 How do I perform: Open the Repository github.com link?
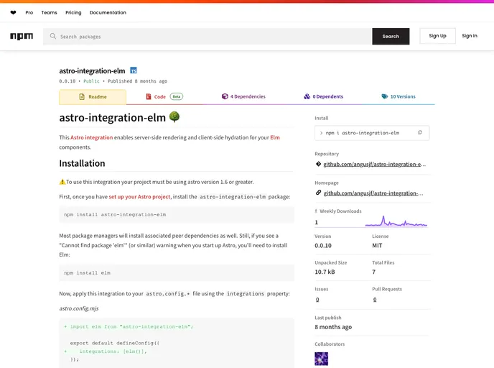(374, 165)
